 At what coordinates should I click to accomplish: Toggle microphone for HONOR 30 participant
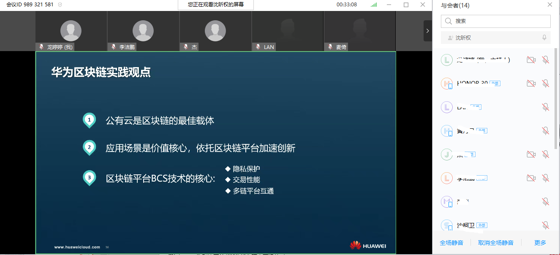pos(546,84)
